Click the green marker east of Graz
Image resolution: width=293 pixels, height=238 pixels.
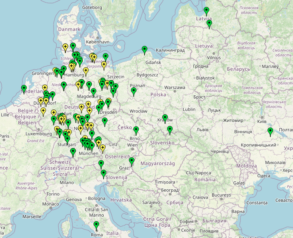(x=131, y=162)
